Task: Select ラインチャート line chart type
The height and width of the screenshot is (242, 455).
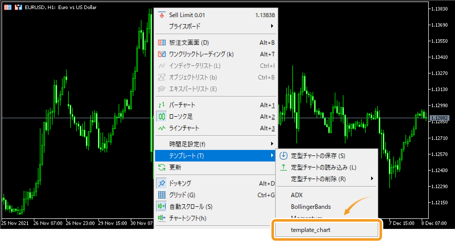Action: pyautogui.click(x=215, y=128)
